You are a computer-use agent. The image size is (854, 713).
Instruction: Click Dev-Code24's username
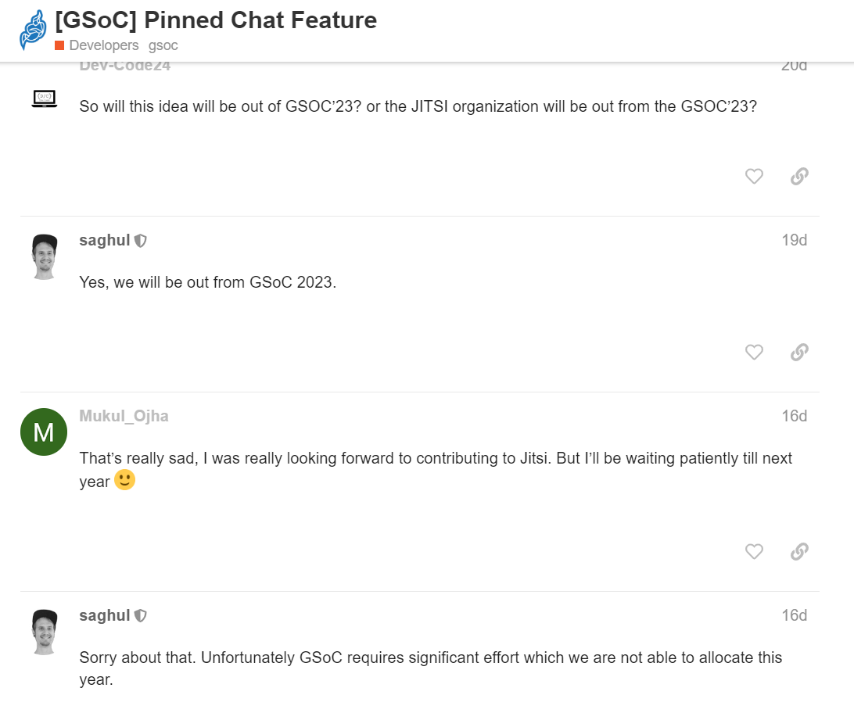124,65
